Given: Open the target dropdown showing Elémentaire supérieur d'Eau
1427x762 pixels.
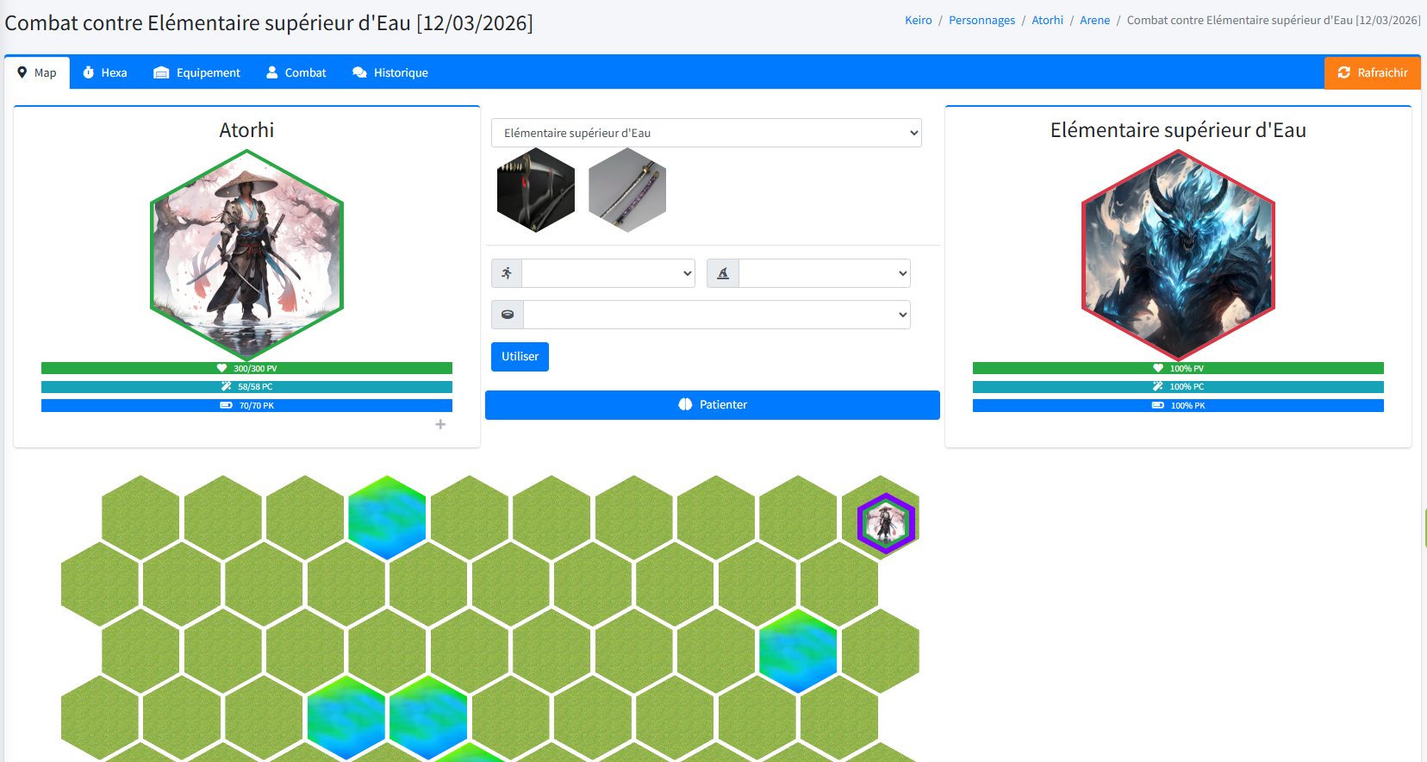Looking at the screenshot, I should [x=706, y=133].
